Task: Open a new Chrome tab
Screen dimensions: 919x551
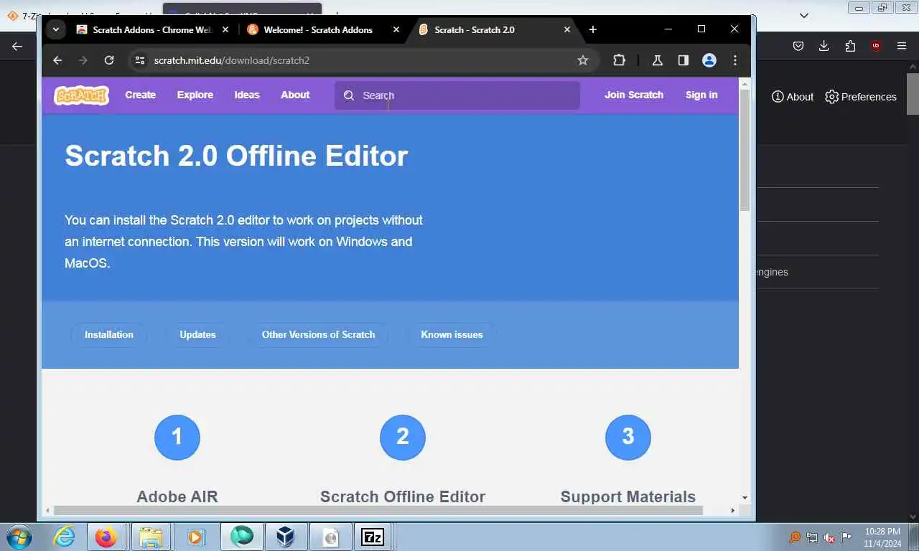Action: tap(593, 29)
